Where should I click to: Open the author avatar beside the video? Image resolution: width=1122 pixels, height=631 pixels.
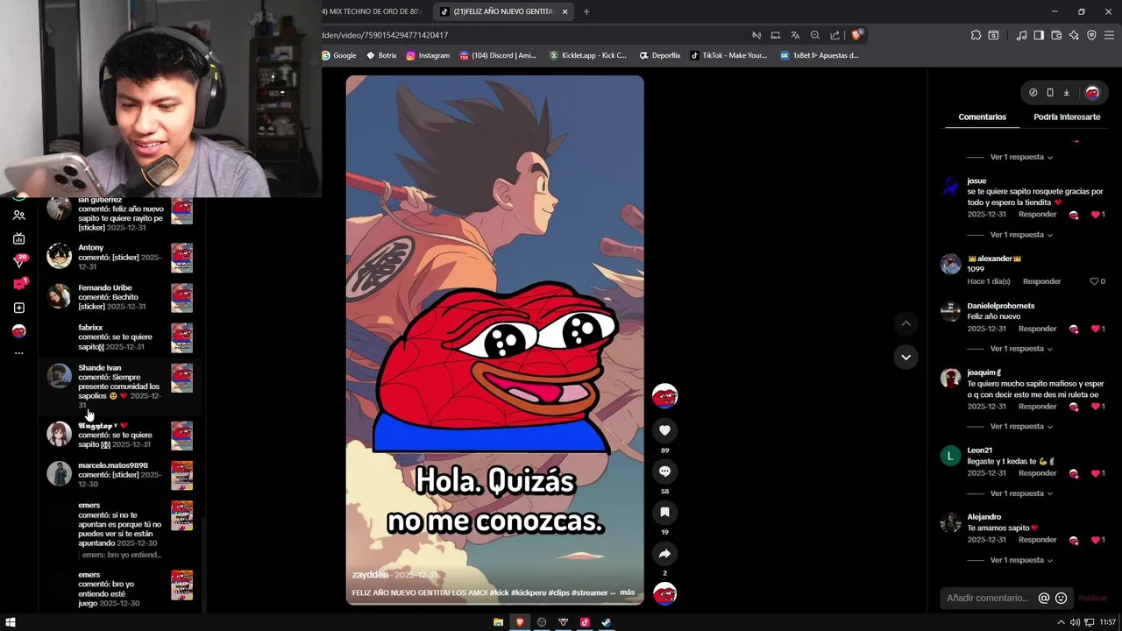[664, 396]
